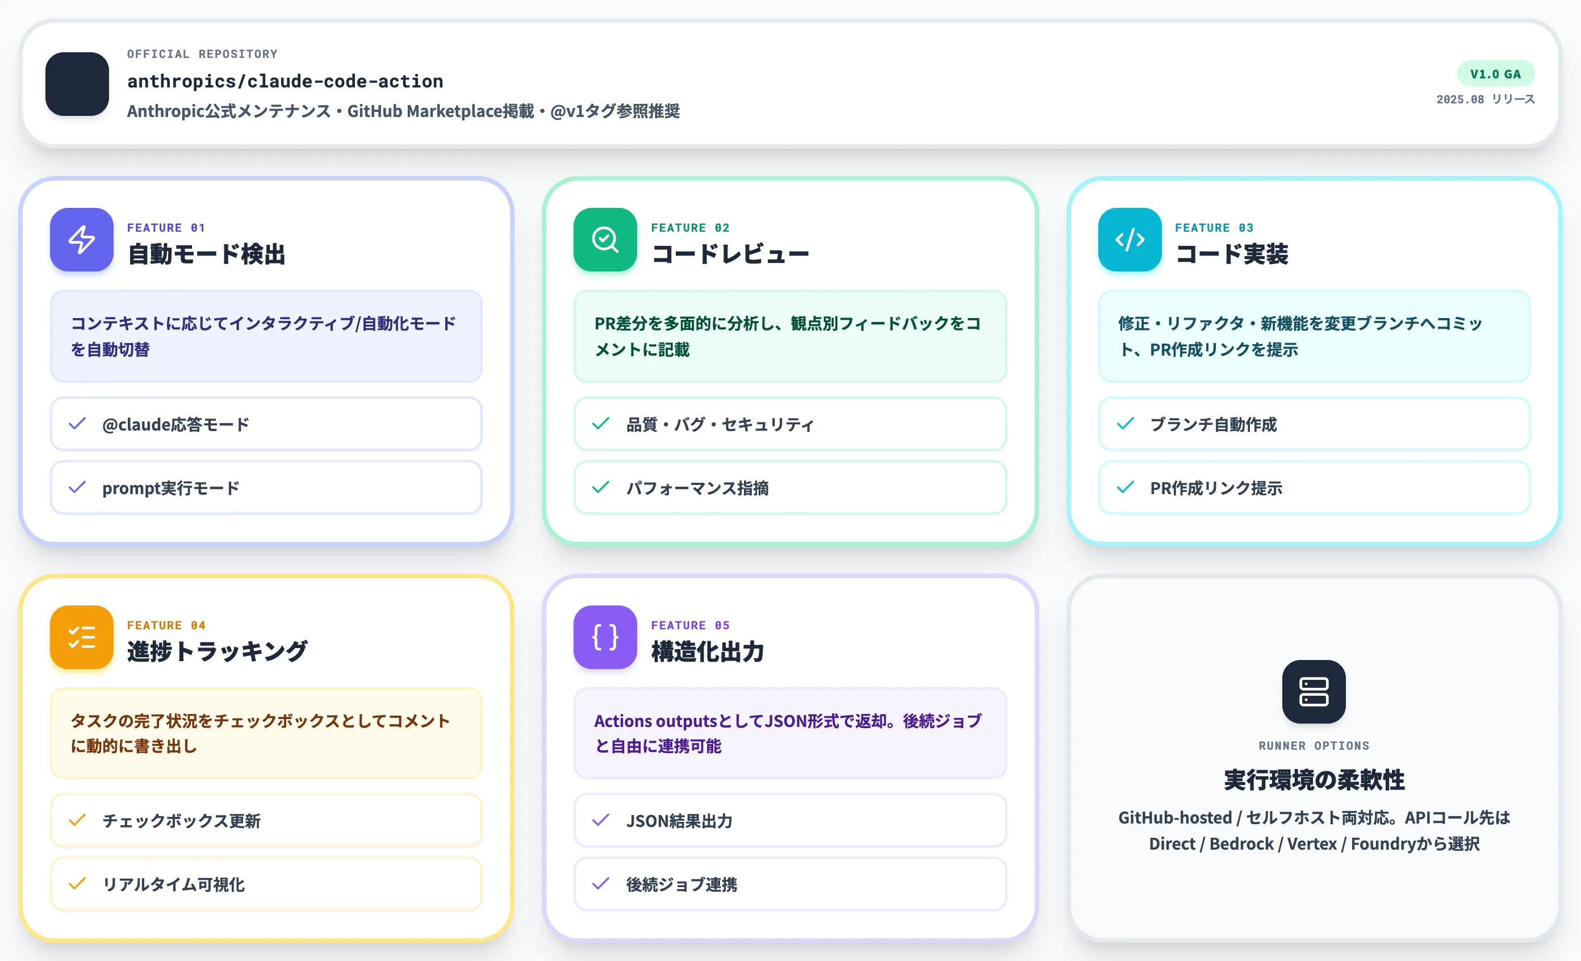This screenshot has width=1581, height=961.
Task: Click the FEATURE 02 label
Action: 691,228
